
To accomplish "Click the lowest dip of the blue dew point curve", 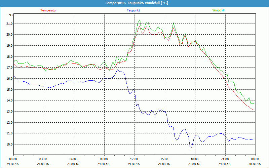I will pos(190,148).
